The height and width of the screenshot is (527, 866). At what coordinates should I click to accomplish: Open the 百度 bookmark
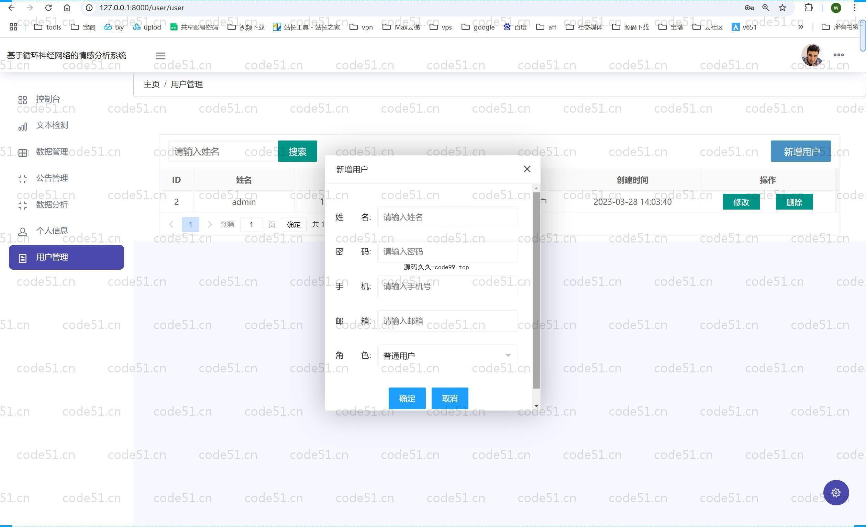515,27
